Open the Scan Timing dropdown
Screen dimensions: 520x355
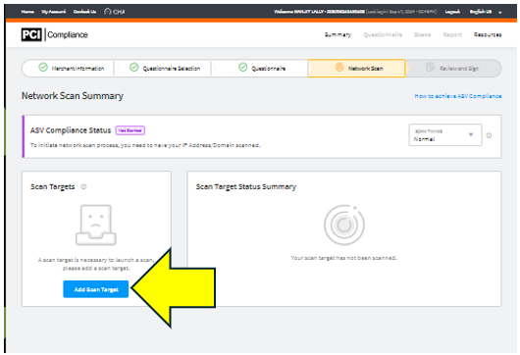445,135
